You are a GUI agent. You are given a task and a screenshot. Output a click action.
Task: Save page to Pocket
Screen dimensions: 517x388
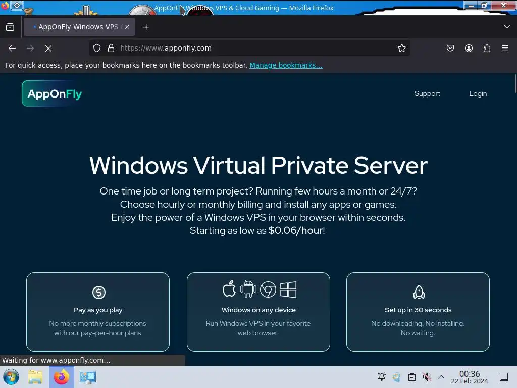coord(450,48)
